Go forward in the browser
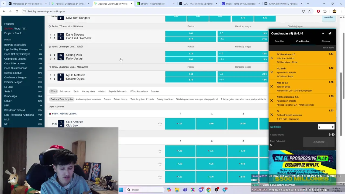345x194 pixels. coord(10,11)
